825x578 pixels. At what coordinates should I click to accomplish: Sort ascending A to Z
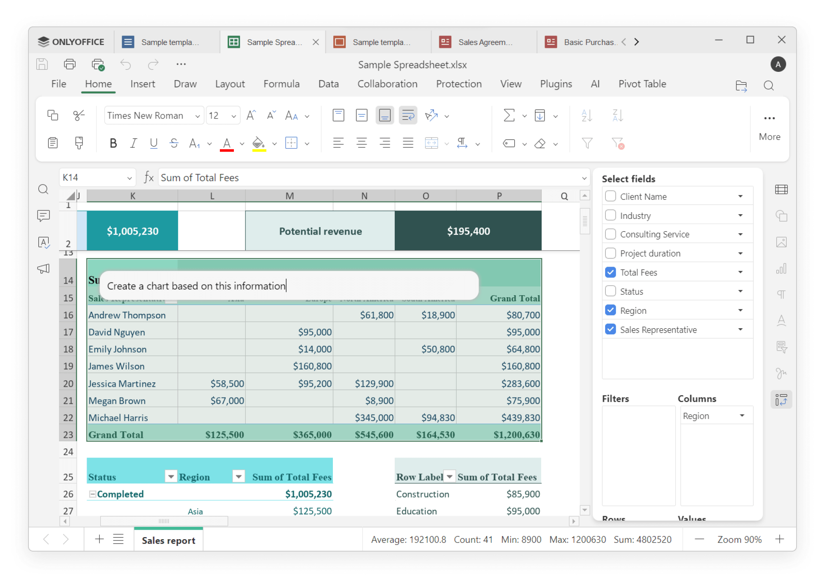[x=587, y=115]
